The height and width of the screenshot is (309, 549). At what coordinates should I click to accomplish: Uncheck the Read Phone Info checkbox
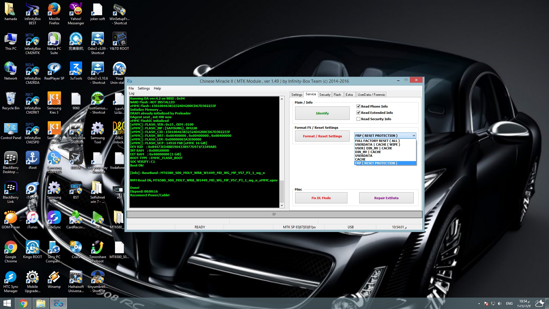[358, 106]
